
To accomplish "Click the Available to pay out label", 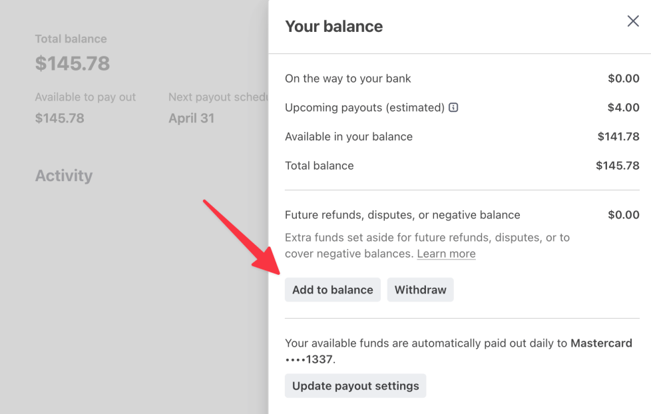I will tap(85, 97).
